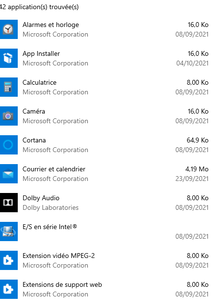The height and width of the screenshot is (308, 212).
Task: Select the Alarmes et horloge app entry
Action: [x=106, y=29]
